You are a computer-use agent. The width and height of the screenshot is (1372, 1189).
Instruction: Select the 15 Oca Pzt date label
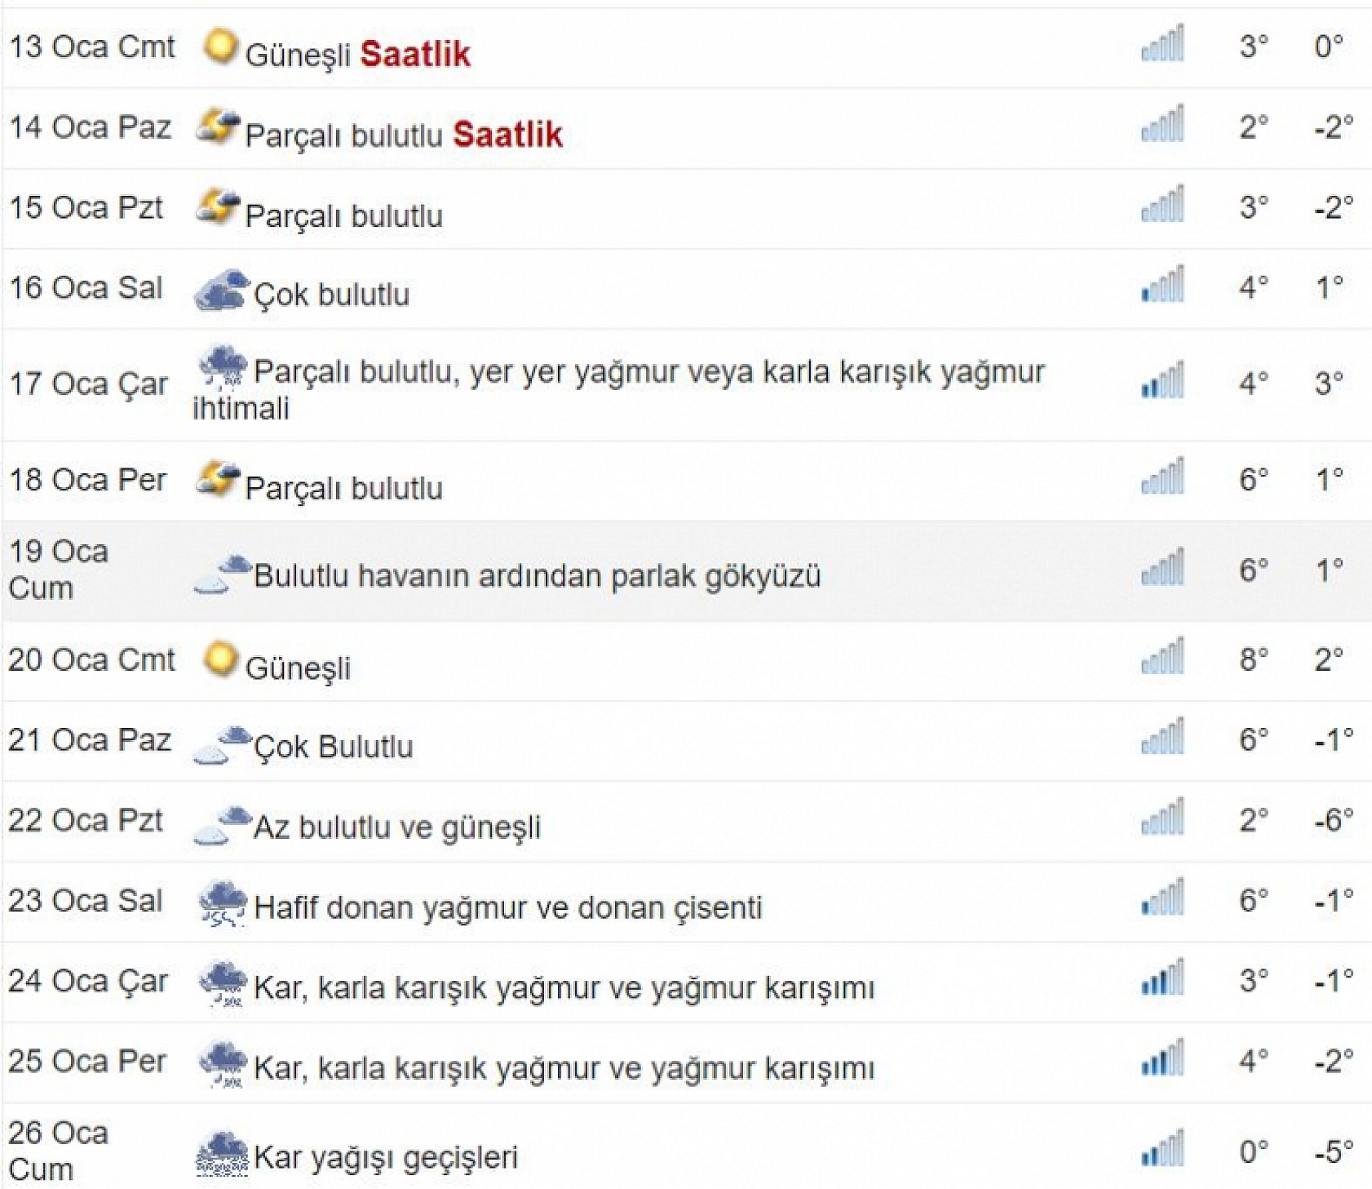point(86,208)
